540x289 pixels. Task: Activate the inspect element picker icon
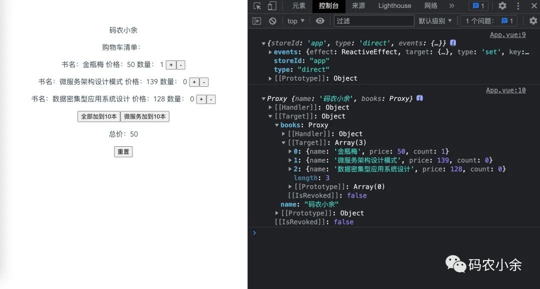pos(257,6)
